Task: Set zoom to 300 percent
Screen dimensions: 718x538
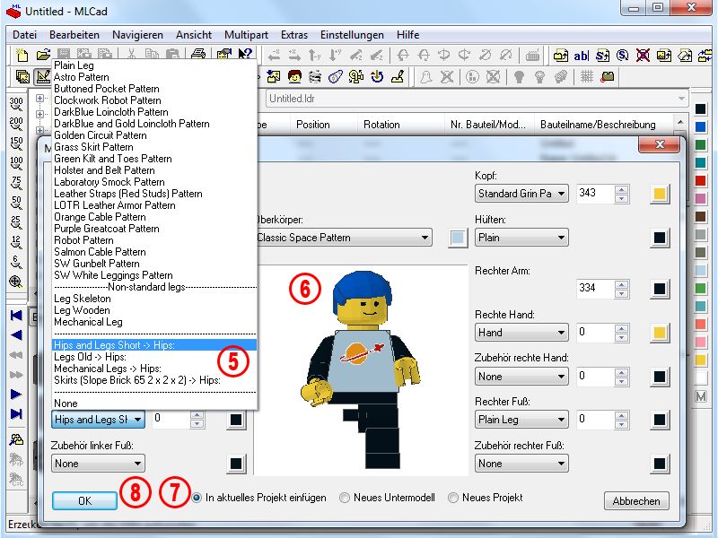Action: [x=16, y=104]
